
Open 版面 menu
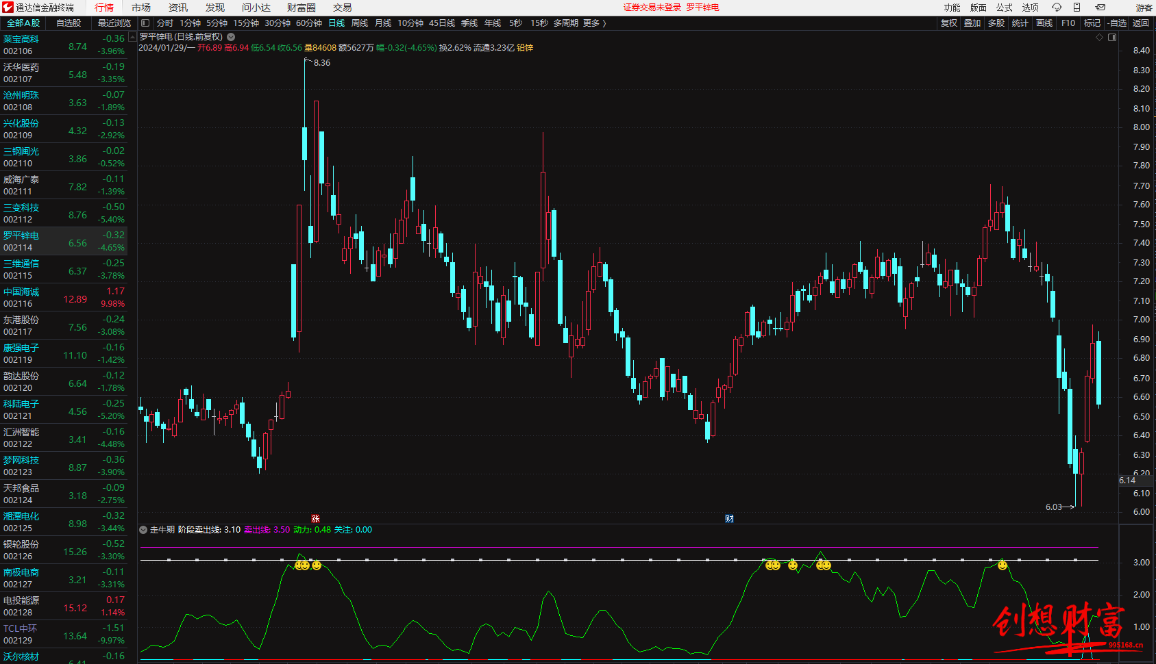point(979,8)
